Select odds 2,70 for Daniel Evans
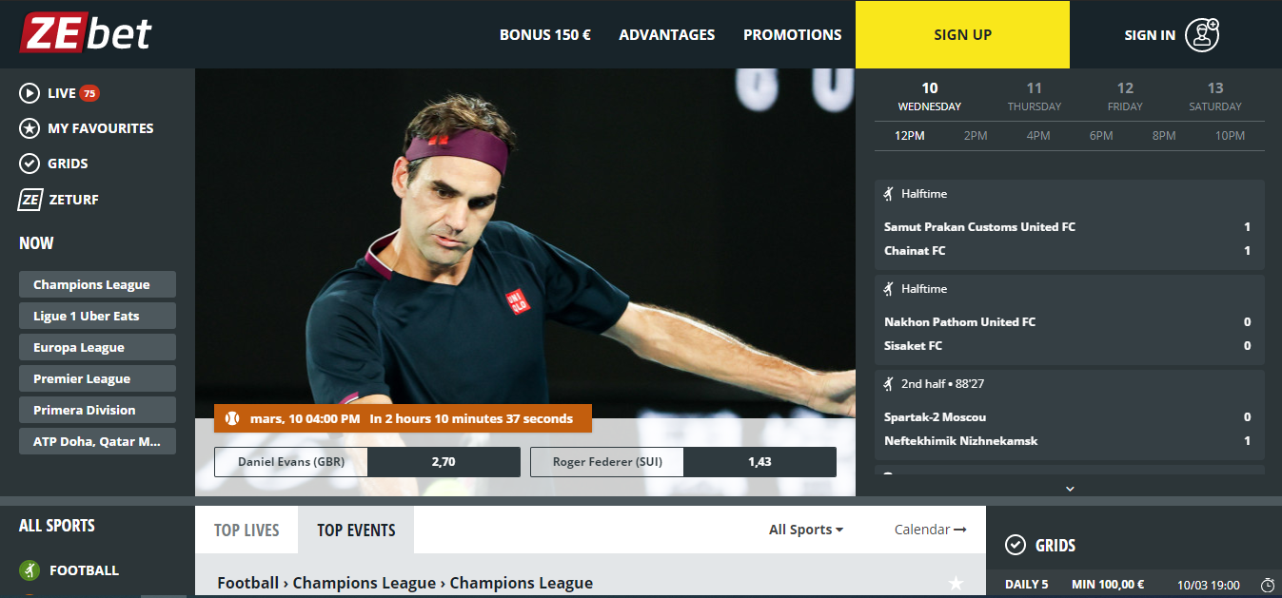The height and width of the screenshot is (598, 1282). [444, 462]
